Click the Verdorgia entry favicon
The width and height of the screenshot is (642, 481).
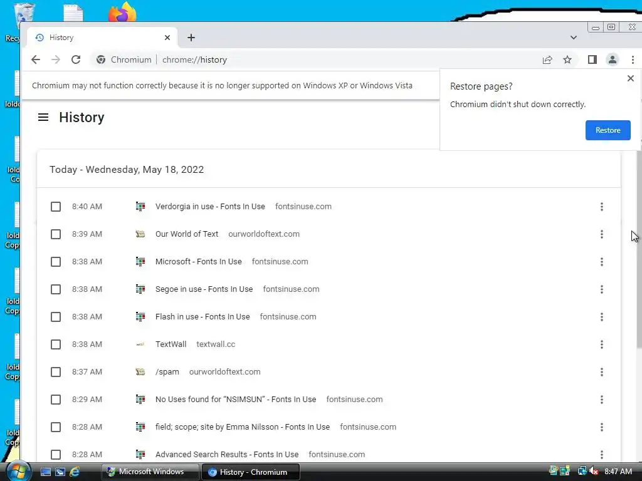tap(140, 207)
